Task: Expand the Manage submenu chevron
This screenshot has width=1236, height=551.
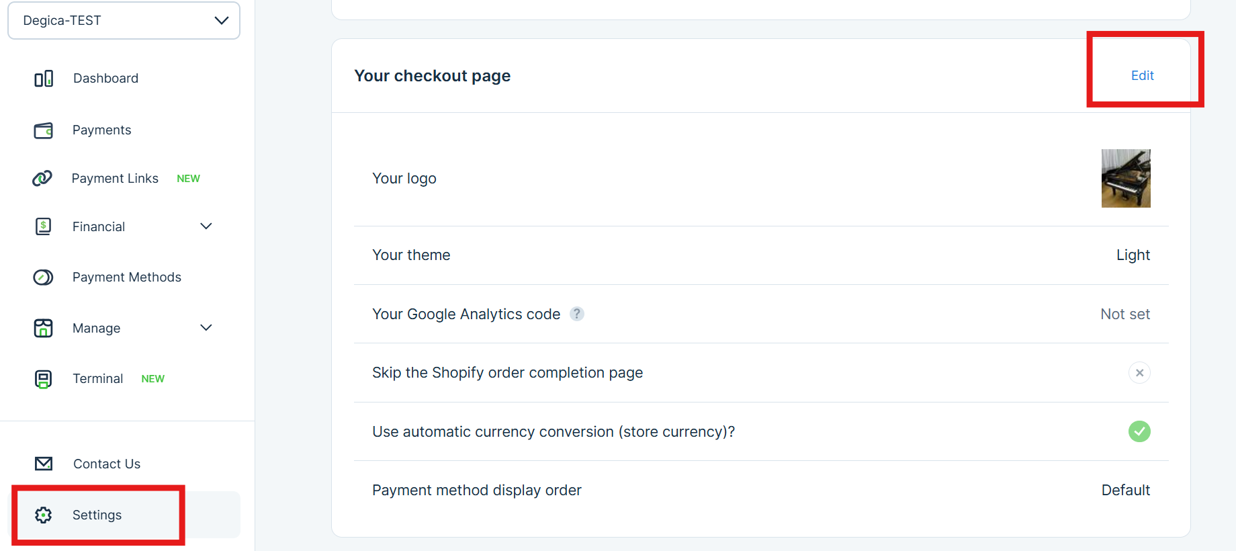Action: tap(206, 328)
